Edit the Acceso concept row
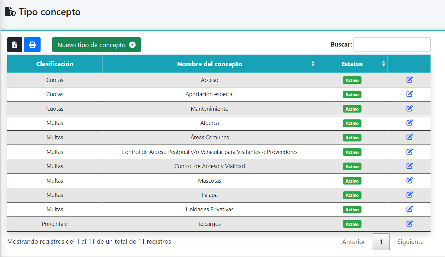 coord(409,80)
